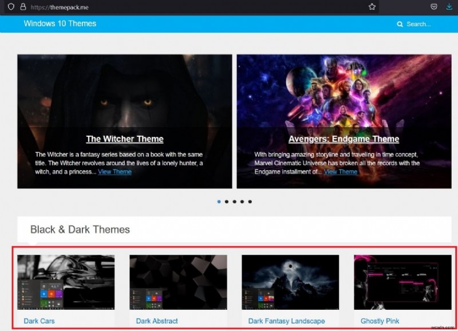
Task: Click the Black & Dark Themes heading
Action: point(80,230)
